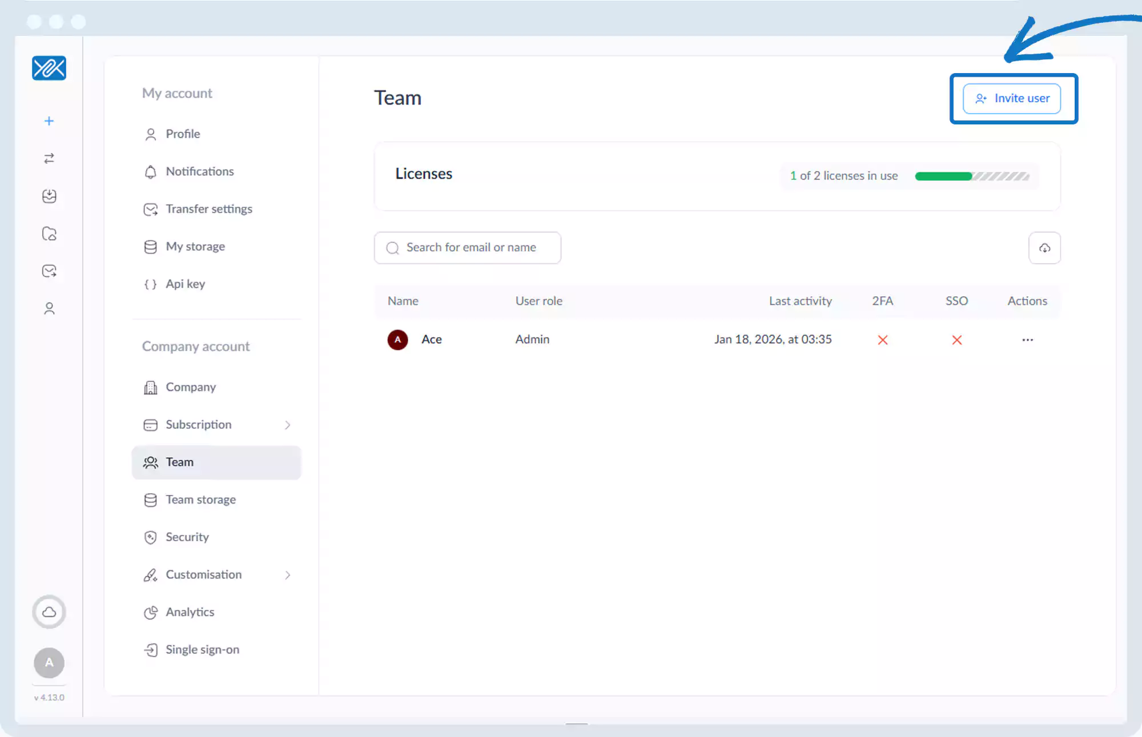1142x737 pixels.
Task: Expand the Customisation submenu chevron
Action: tap(288, 575)
